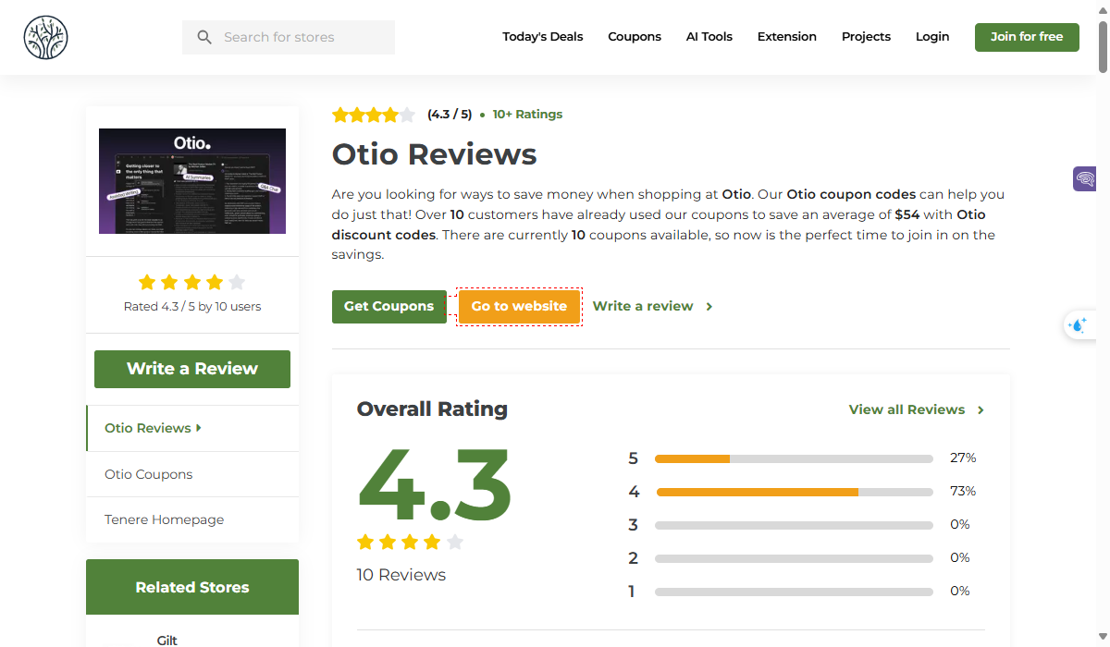
Task: Open the Otio Coupons sidebar link
Action: [149, 474]
